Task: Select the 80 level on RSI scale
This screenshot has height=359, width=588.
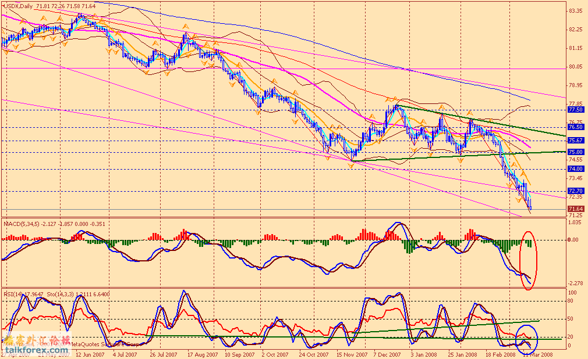Action: 571,301
